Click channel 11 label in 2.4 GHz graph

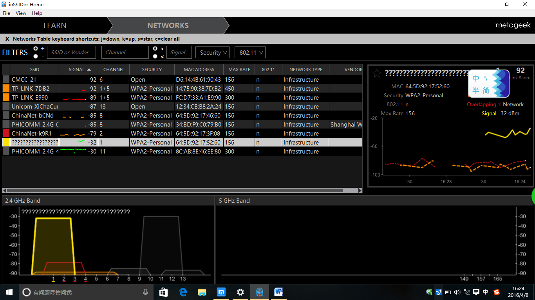(161, 279)
